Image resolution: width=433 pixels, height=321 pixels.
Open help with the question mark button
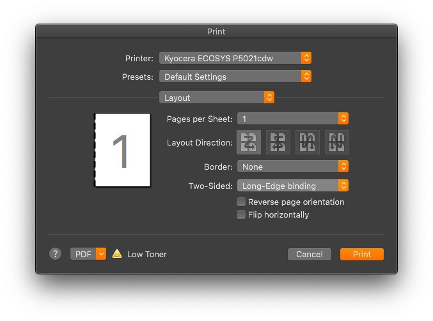click(x=56, y=254)
